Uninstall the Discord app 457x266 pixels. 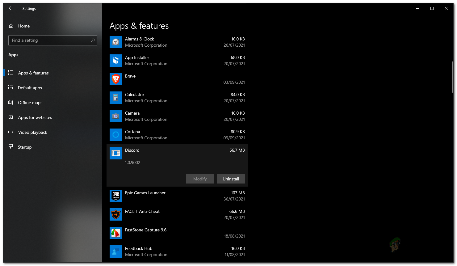point(231,179)
